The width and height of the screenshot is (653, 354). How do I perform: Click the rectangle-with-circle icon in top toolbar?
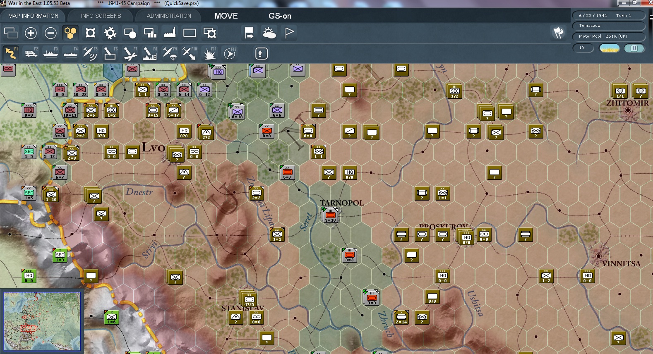tap(130, 33)
